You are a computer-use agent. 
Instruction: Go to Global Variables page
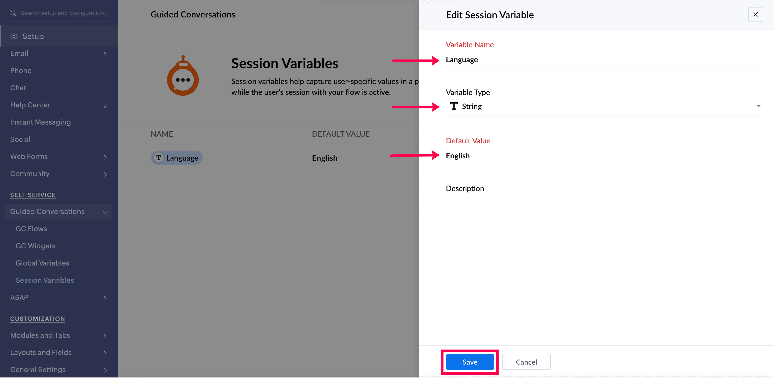(42, 263)
